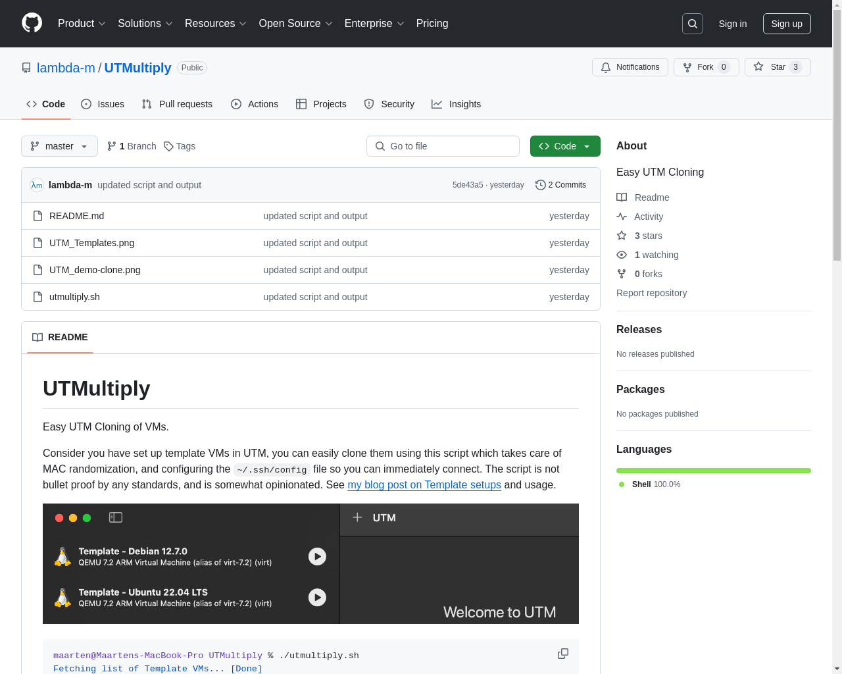Open the README.md file
This screenshot has height=674, width=842.
click(76, 216)
